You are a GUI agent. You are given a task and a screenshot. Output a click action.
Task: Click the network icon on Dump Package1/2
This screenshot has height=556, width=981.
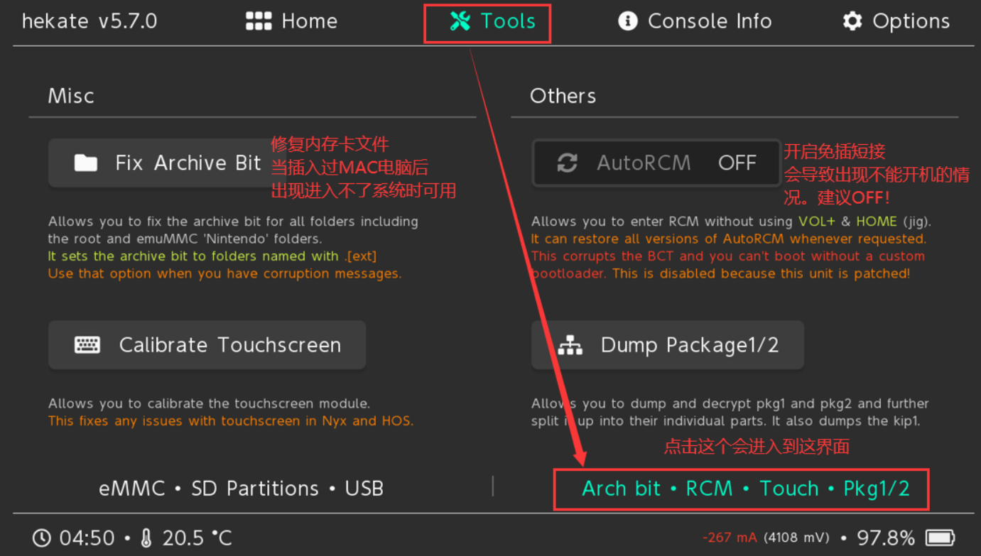coord(570,345)
